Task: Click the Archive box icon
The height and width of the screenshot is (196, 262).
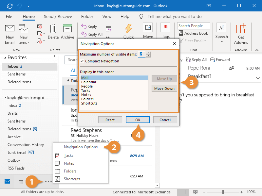Action: [x=67, y=28]
